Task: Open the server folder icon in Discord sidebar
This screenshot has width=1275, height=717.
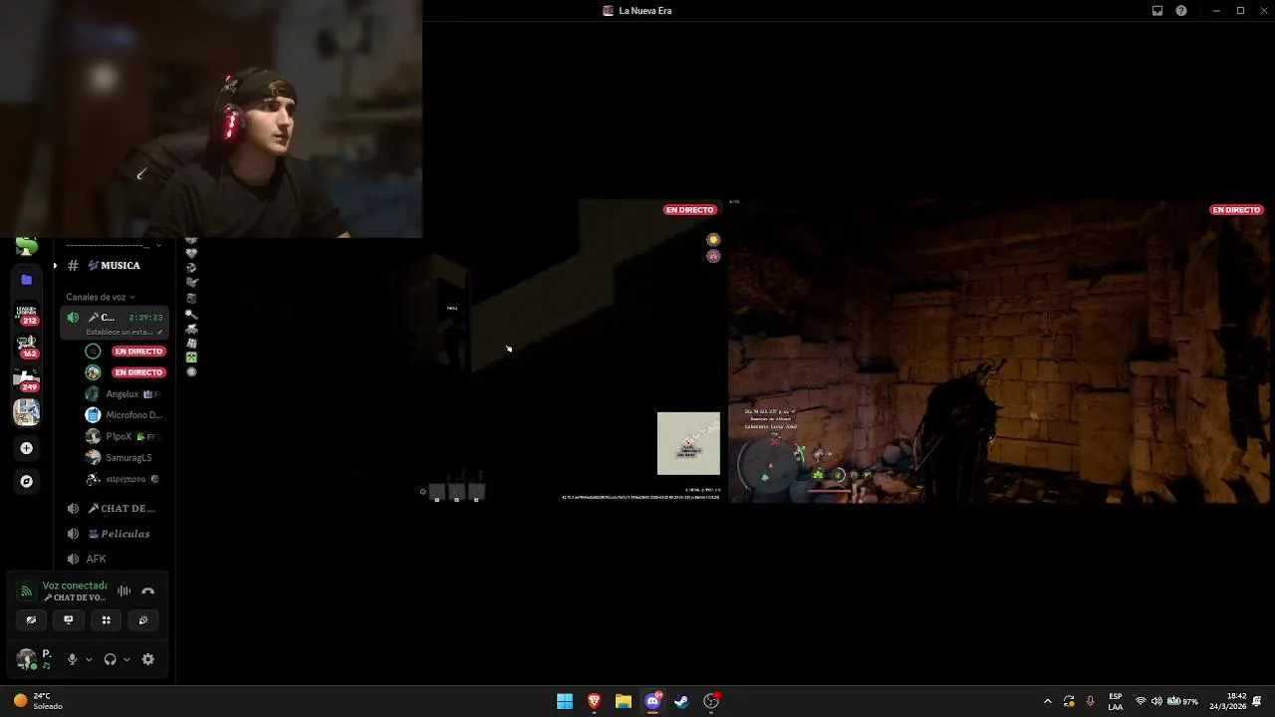Action: [27, 280]
